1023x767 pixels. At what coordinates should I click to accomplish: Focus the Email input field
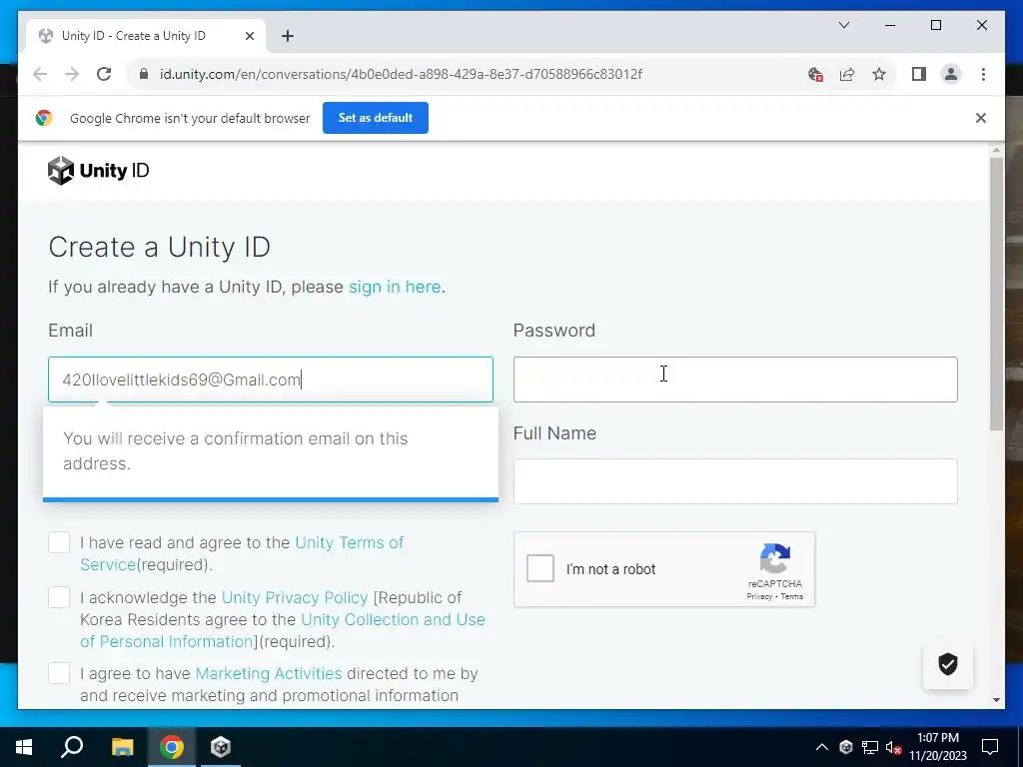coord(271,380)
